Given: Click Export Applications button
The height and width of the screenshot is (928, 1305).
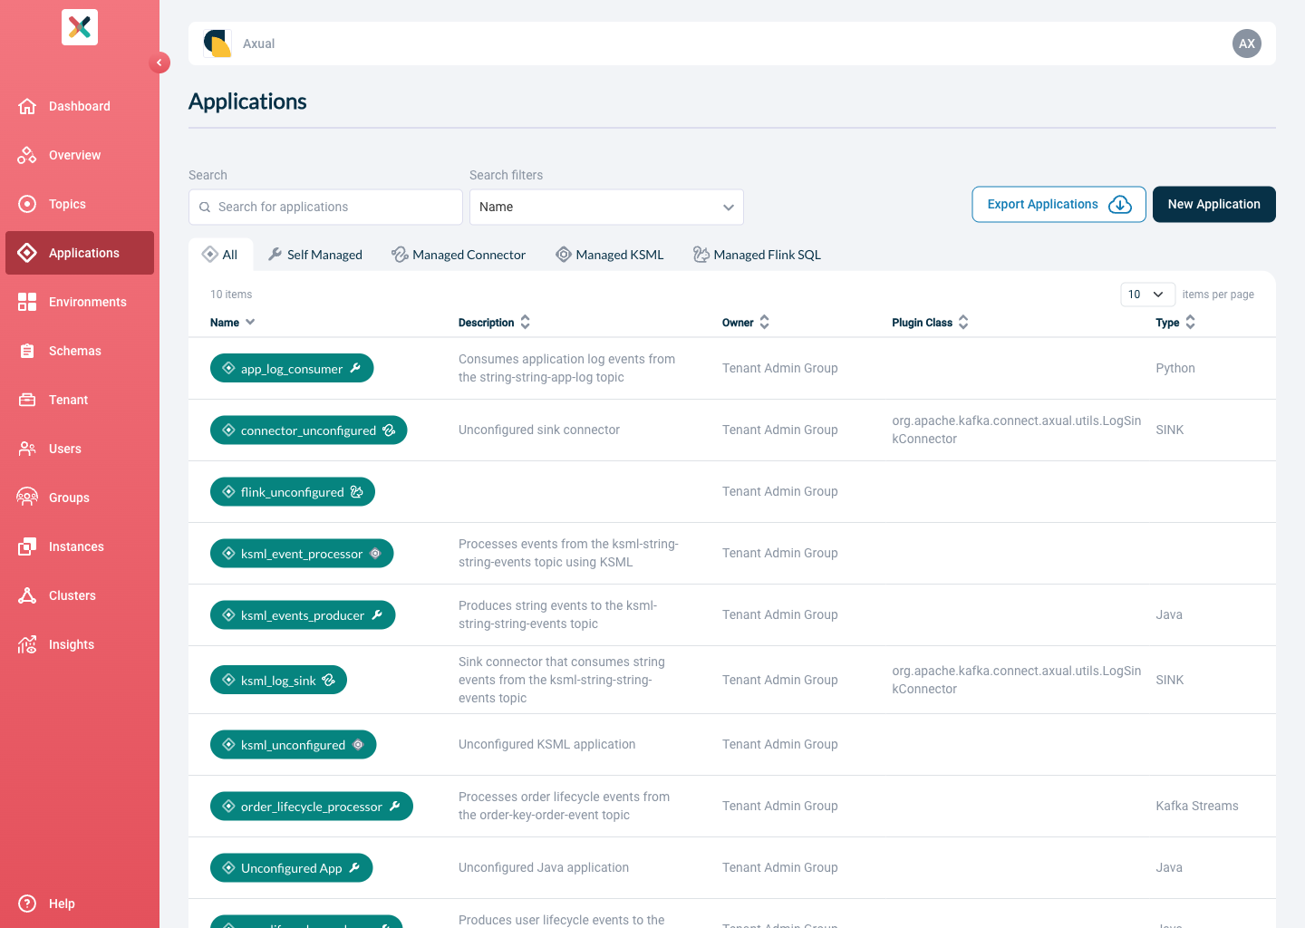Looking at the screenshot, I should point(1058,205).
